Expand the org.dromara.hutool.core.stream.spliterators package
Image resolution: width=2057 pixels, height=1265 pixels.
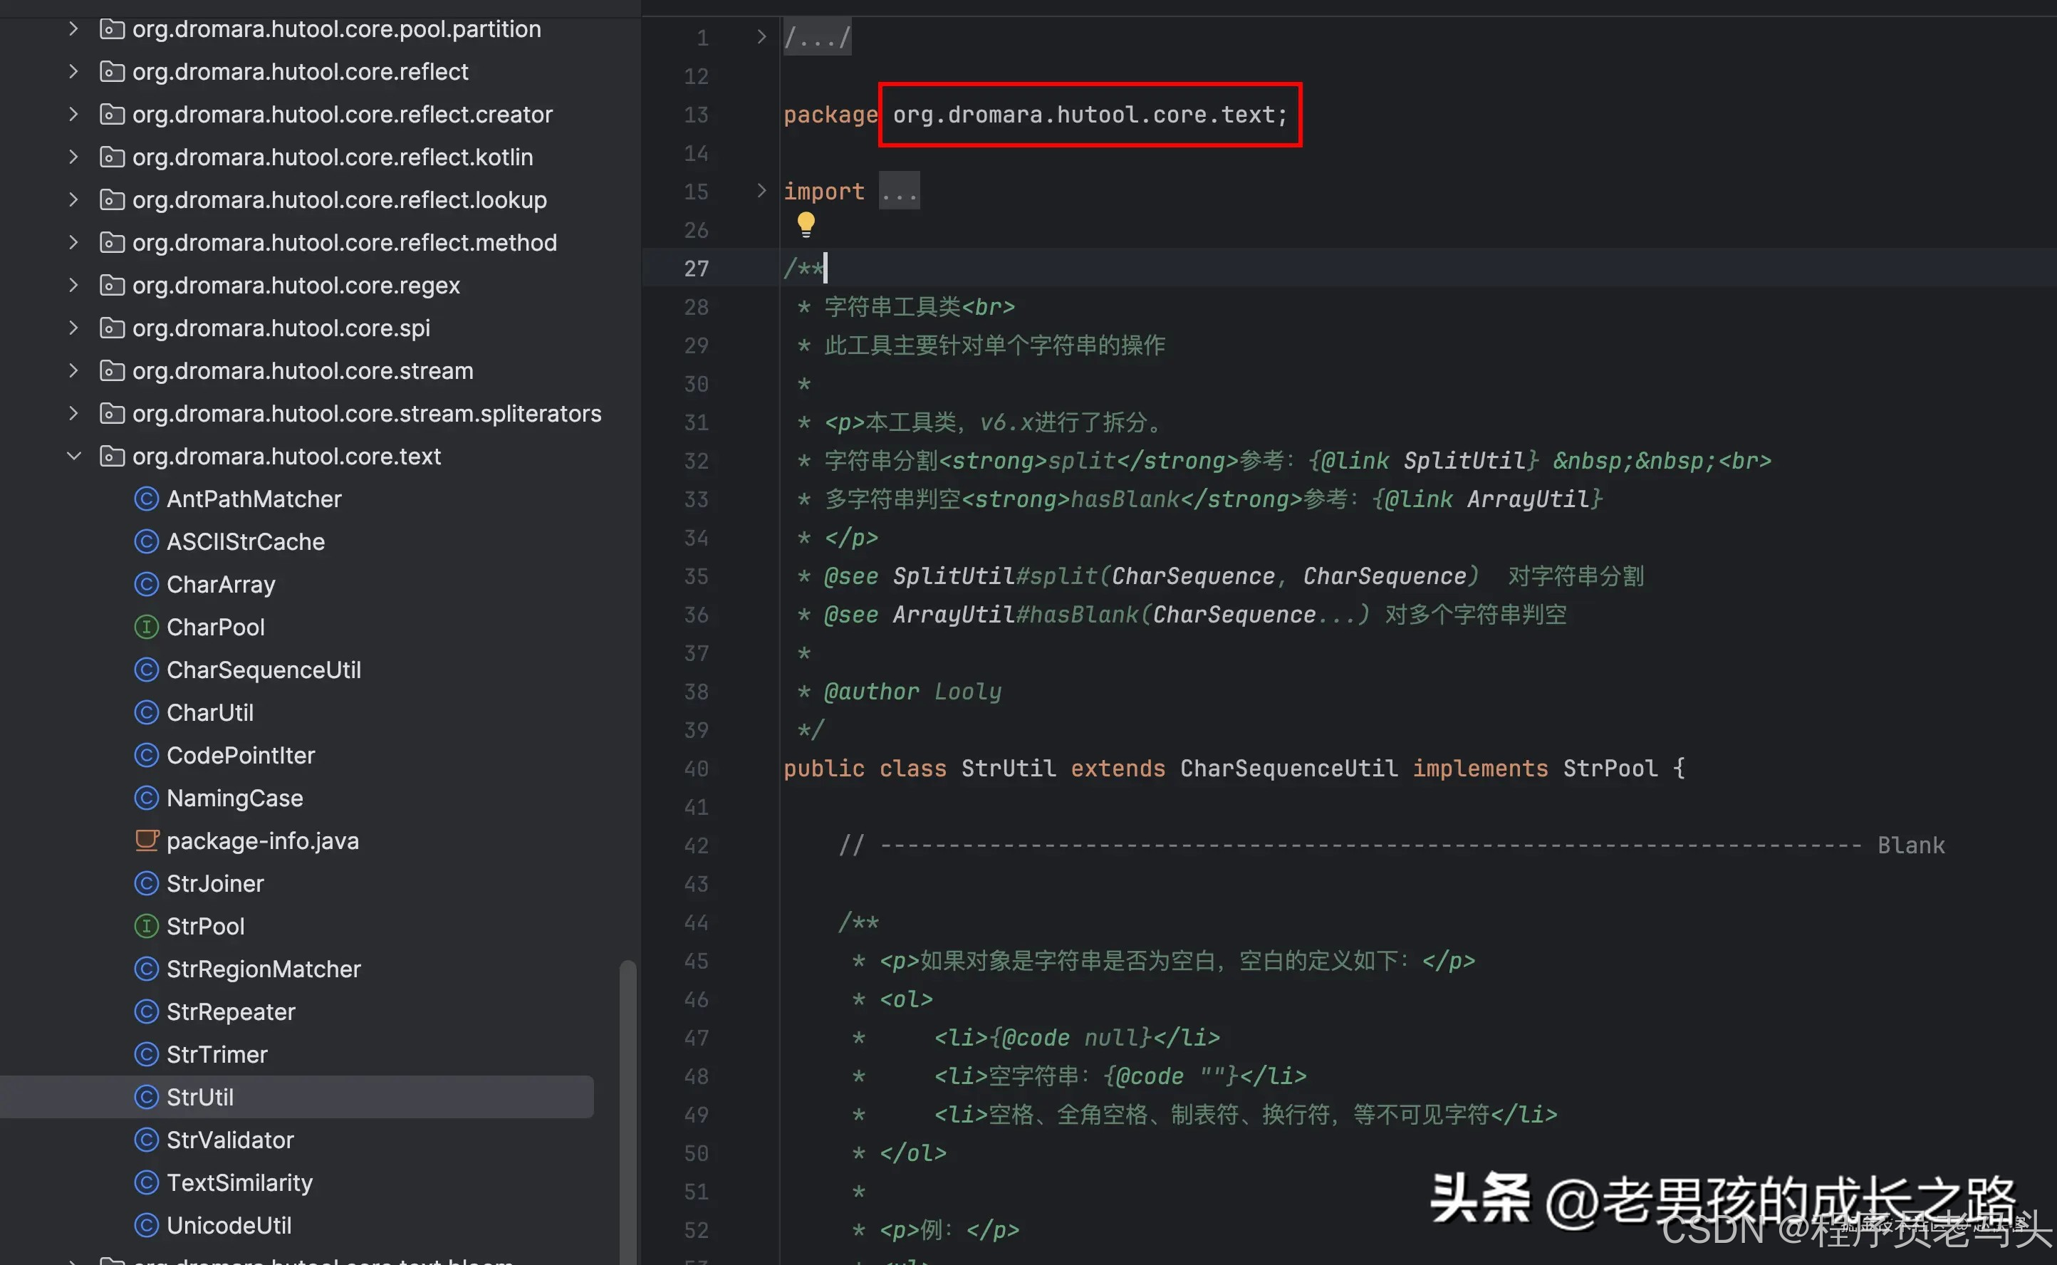pos(73,413)
